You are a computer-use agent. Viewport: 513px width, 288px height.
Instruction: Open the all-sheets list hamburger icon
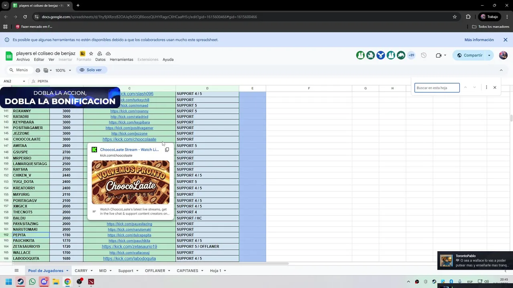pos(16,271)
